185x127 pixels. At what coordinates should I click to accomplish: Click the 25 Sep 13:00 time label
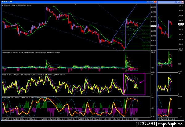pos(61,119)
